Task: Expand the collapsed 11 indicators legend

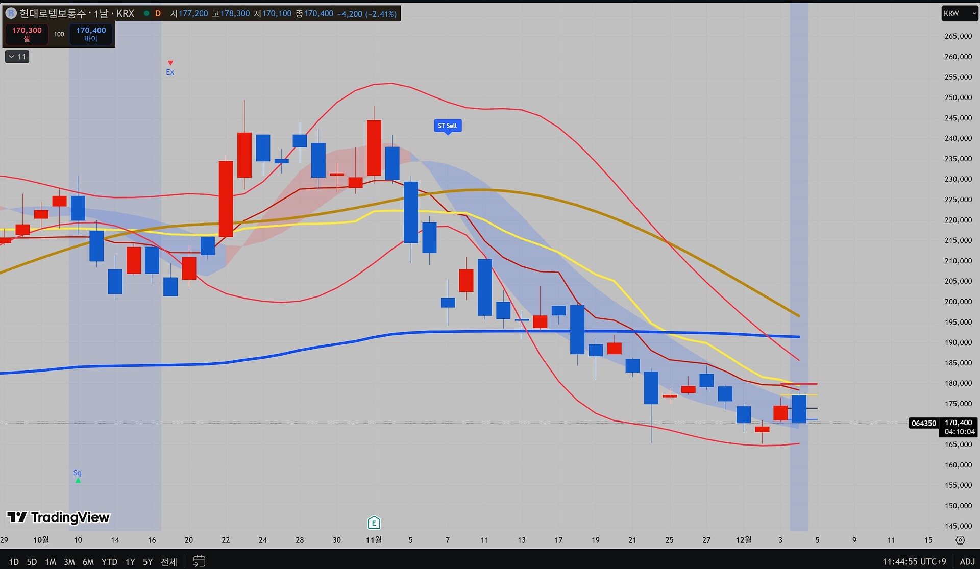Action: 17,57
